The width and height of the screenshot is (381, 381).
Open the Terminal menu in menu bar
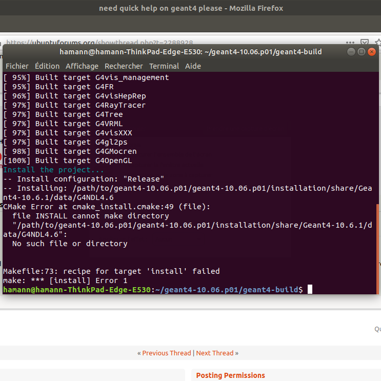pos(164,66)
